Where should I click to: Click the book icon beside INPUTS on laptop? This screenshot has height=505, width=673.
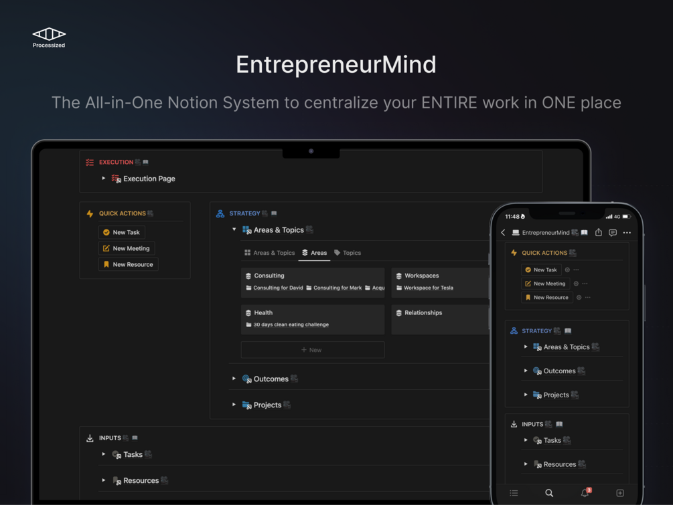click(x=135, y=437)
